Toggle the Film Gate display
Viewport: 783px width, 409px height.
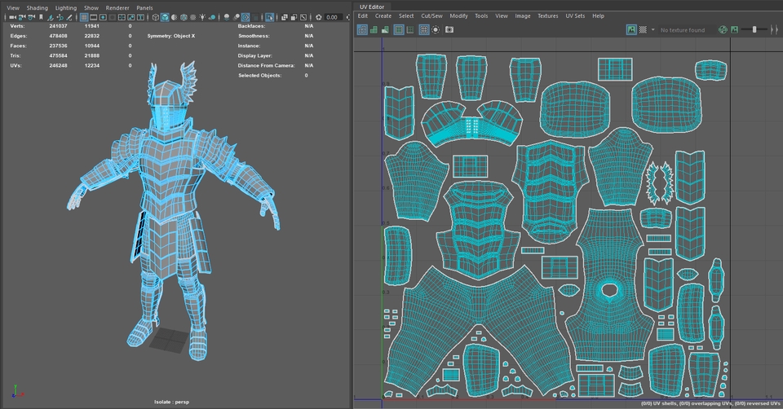coord(93,17)
